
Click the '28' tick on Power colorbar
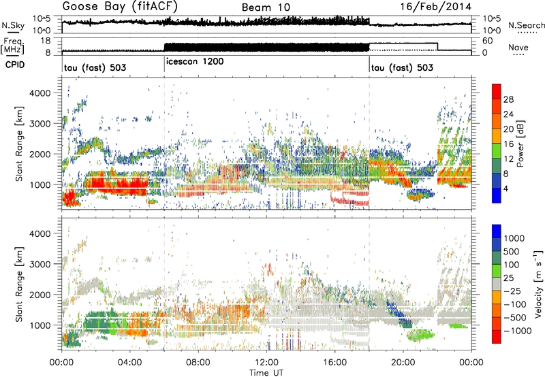[508, 99]
